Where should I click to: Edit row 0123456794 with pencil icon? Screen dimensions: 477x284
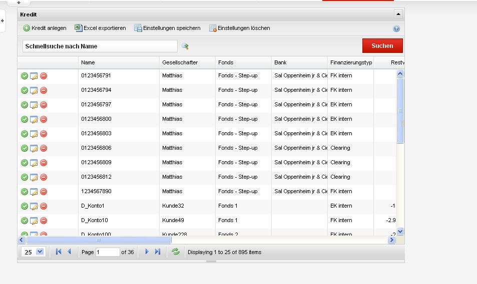pyautogui.click(x=34, y=90)
